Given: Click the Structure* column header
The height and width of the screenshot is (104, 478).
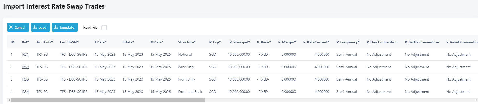Looking at the screenshot, I should (187, 42).
